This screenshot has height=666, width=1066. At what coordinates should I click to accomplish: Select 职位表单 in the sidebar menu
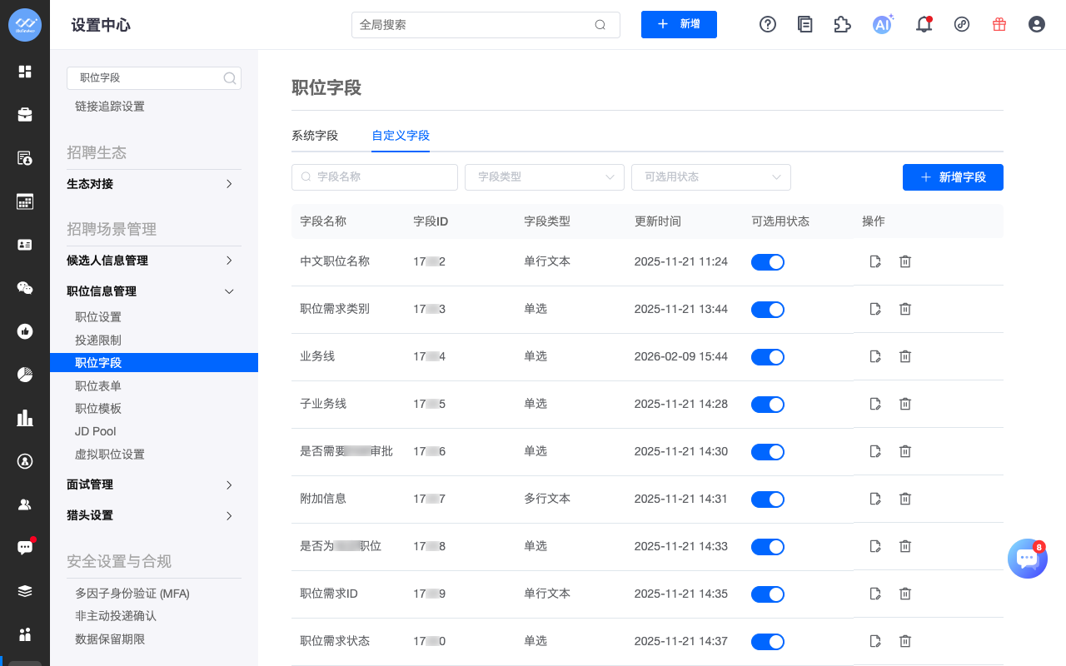tap(98, 386)
